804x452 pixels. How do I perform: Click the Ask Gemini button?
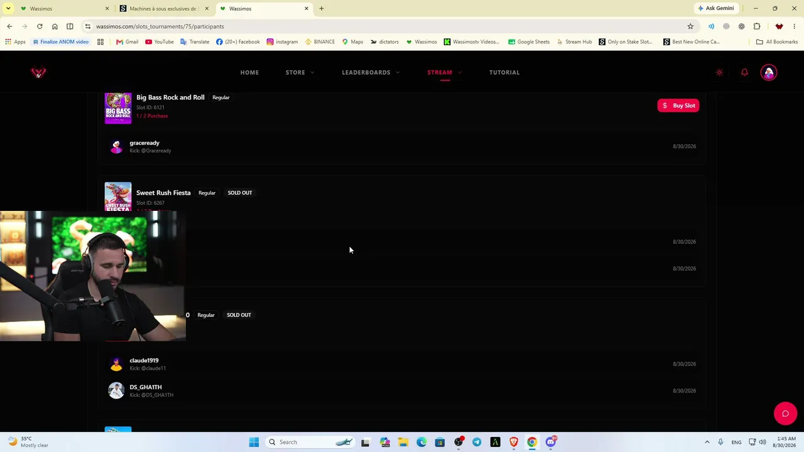pyautogui.click(x=716, y=8)
